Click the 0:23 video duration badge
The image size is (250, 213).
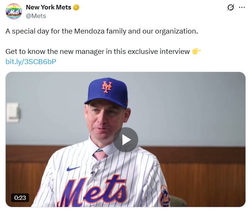(x=20, y=198)
